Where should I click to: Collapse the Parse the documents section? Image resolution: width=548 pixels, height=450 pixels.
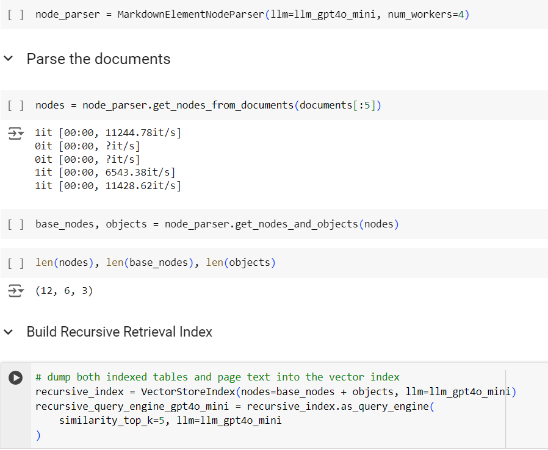[9, 59]
